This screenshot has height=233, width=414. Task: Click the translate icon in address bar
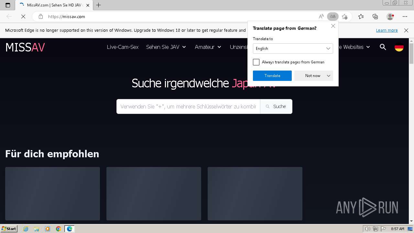[x=332, y=17]
